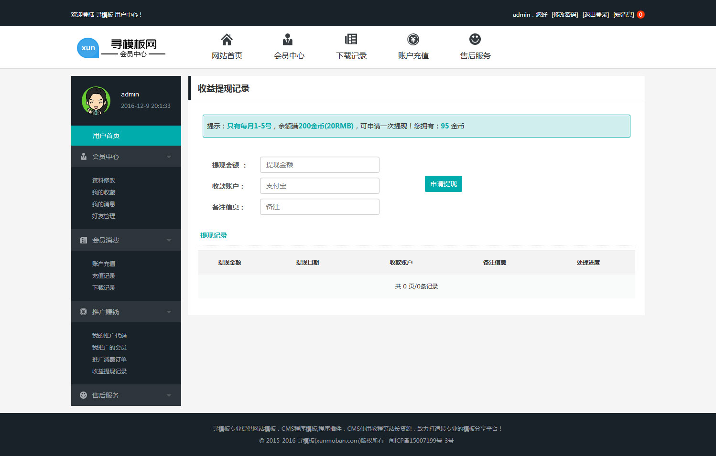
Task: Open the red unread messages badge
Action: 640,15
